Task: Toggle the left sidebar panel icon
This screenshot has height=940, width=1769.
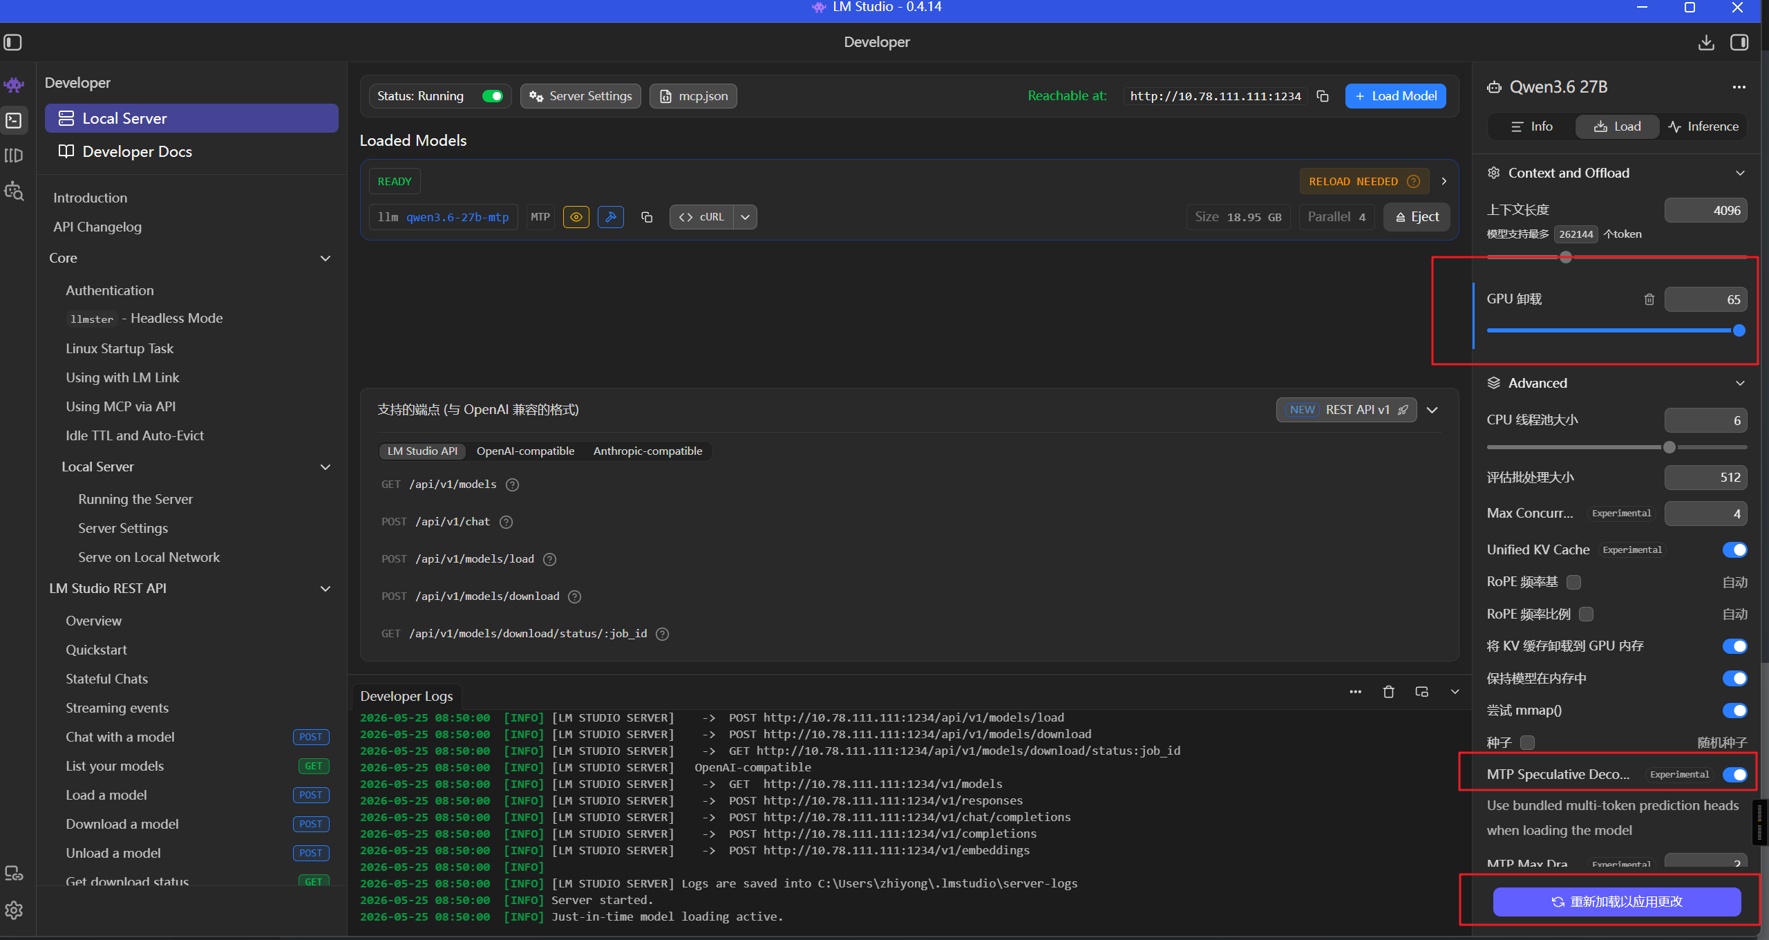Action: (x=13, y=42)
